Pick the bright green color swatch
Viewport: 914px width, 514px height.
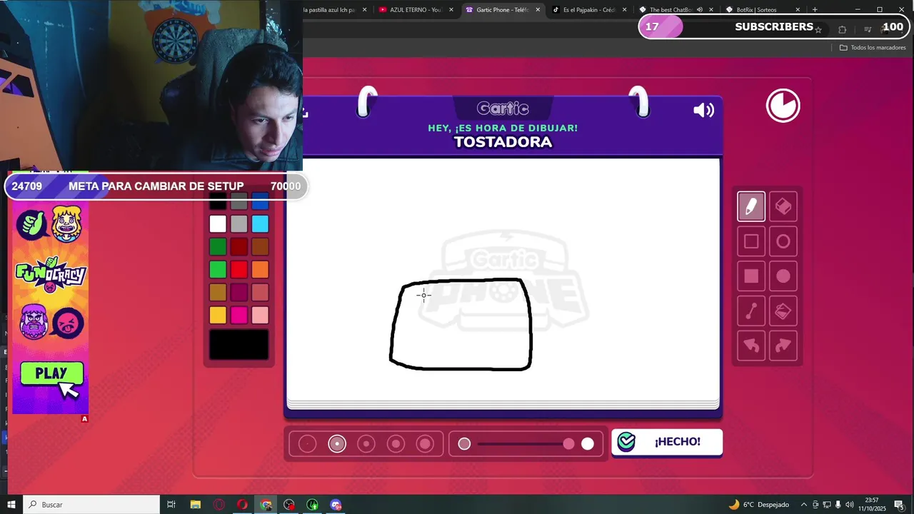[x=218, y=270]
